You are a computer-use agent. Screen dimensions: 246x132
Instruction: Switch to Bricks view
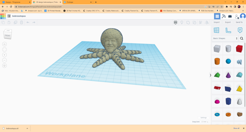[x=230, y=16]
